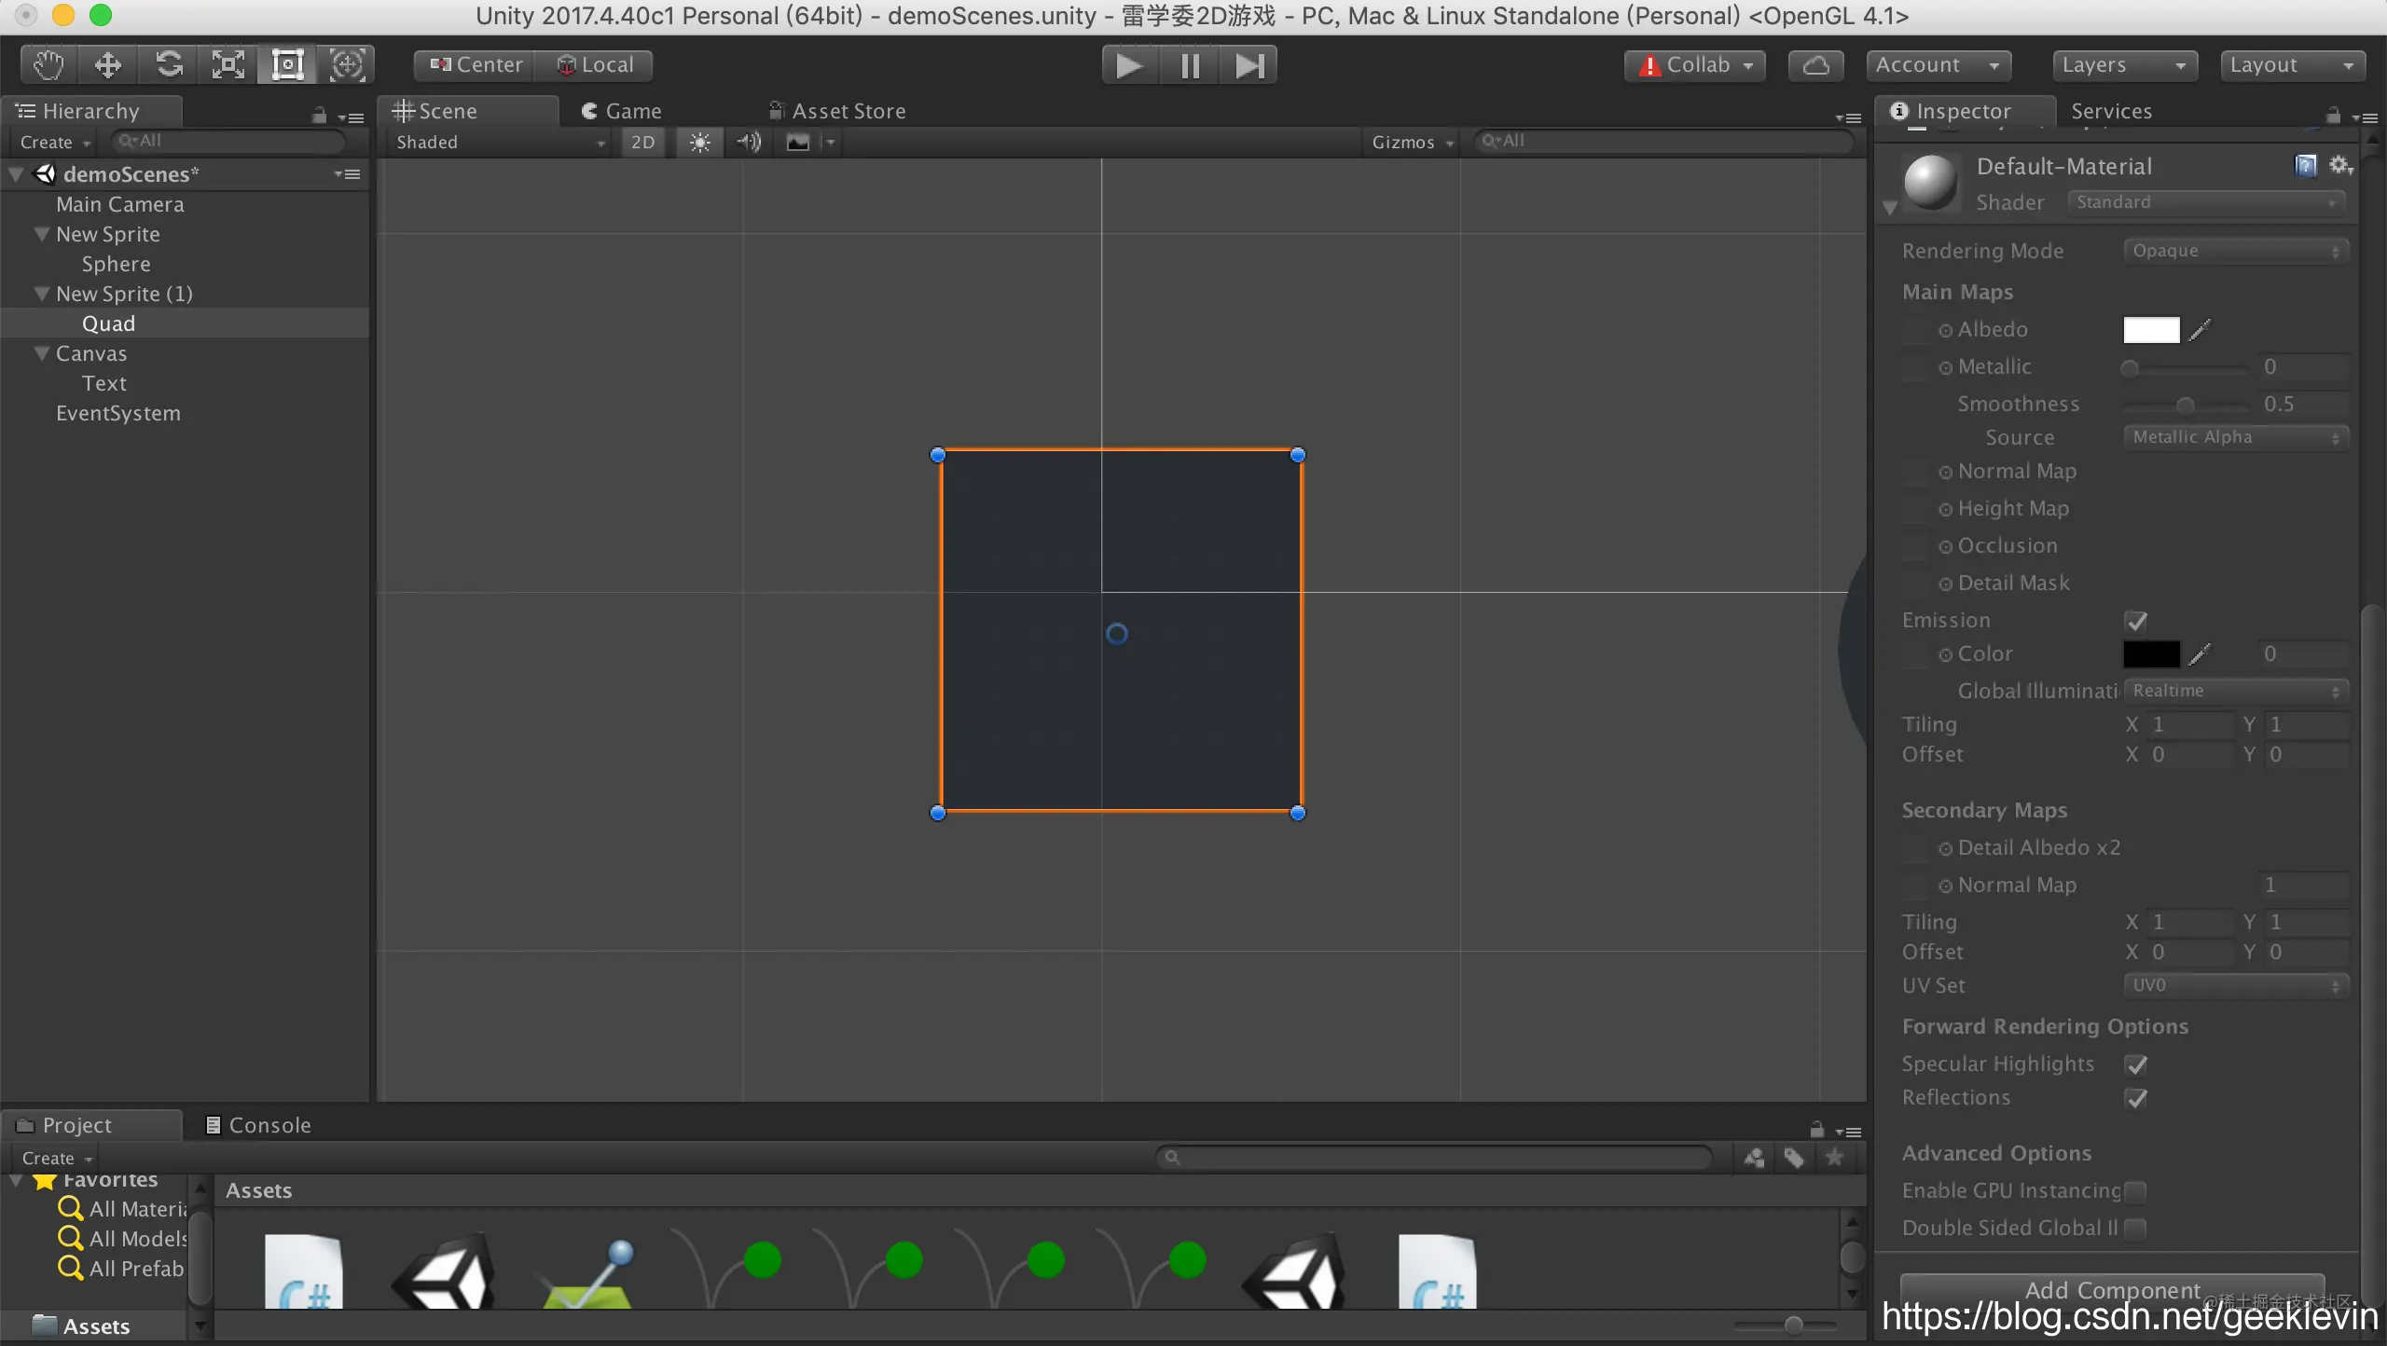Open the Console tab
The image size is (2387, 1346).
pos(258,1125)
